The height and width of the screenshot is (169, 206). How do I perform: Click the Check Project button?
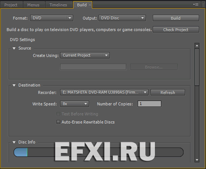click(176, 29)
